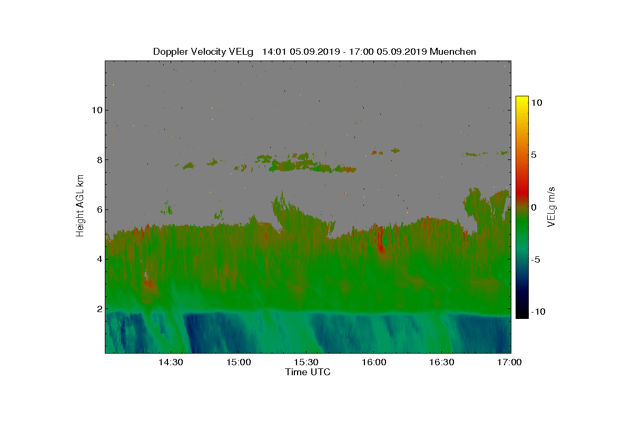
Task: Click the "Time UTC" x-axis label
Action: click(308, 372)
